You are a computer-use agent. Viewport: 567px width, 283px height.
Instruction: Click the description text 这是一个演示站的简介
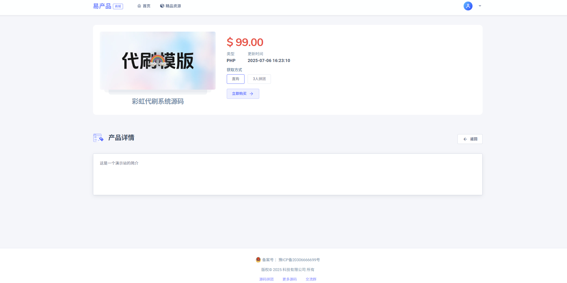119,163
